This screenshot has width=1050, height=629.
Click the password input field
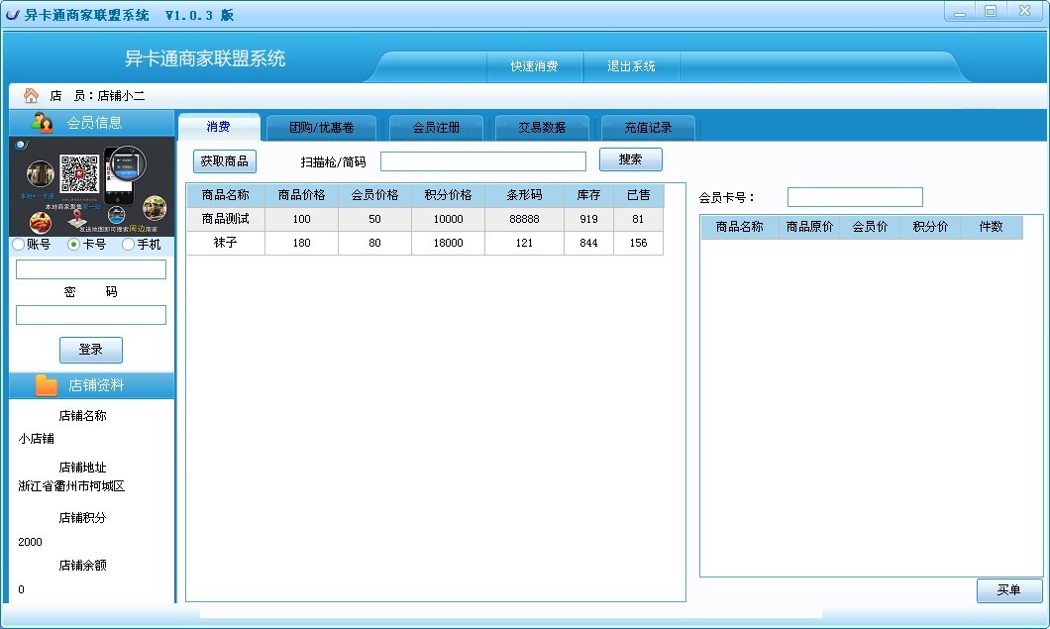[x=91, y=315]
